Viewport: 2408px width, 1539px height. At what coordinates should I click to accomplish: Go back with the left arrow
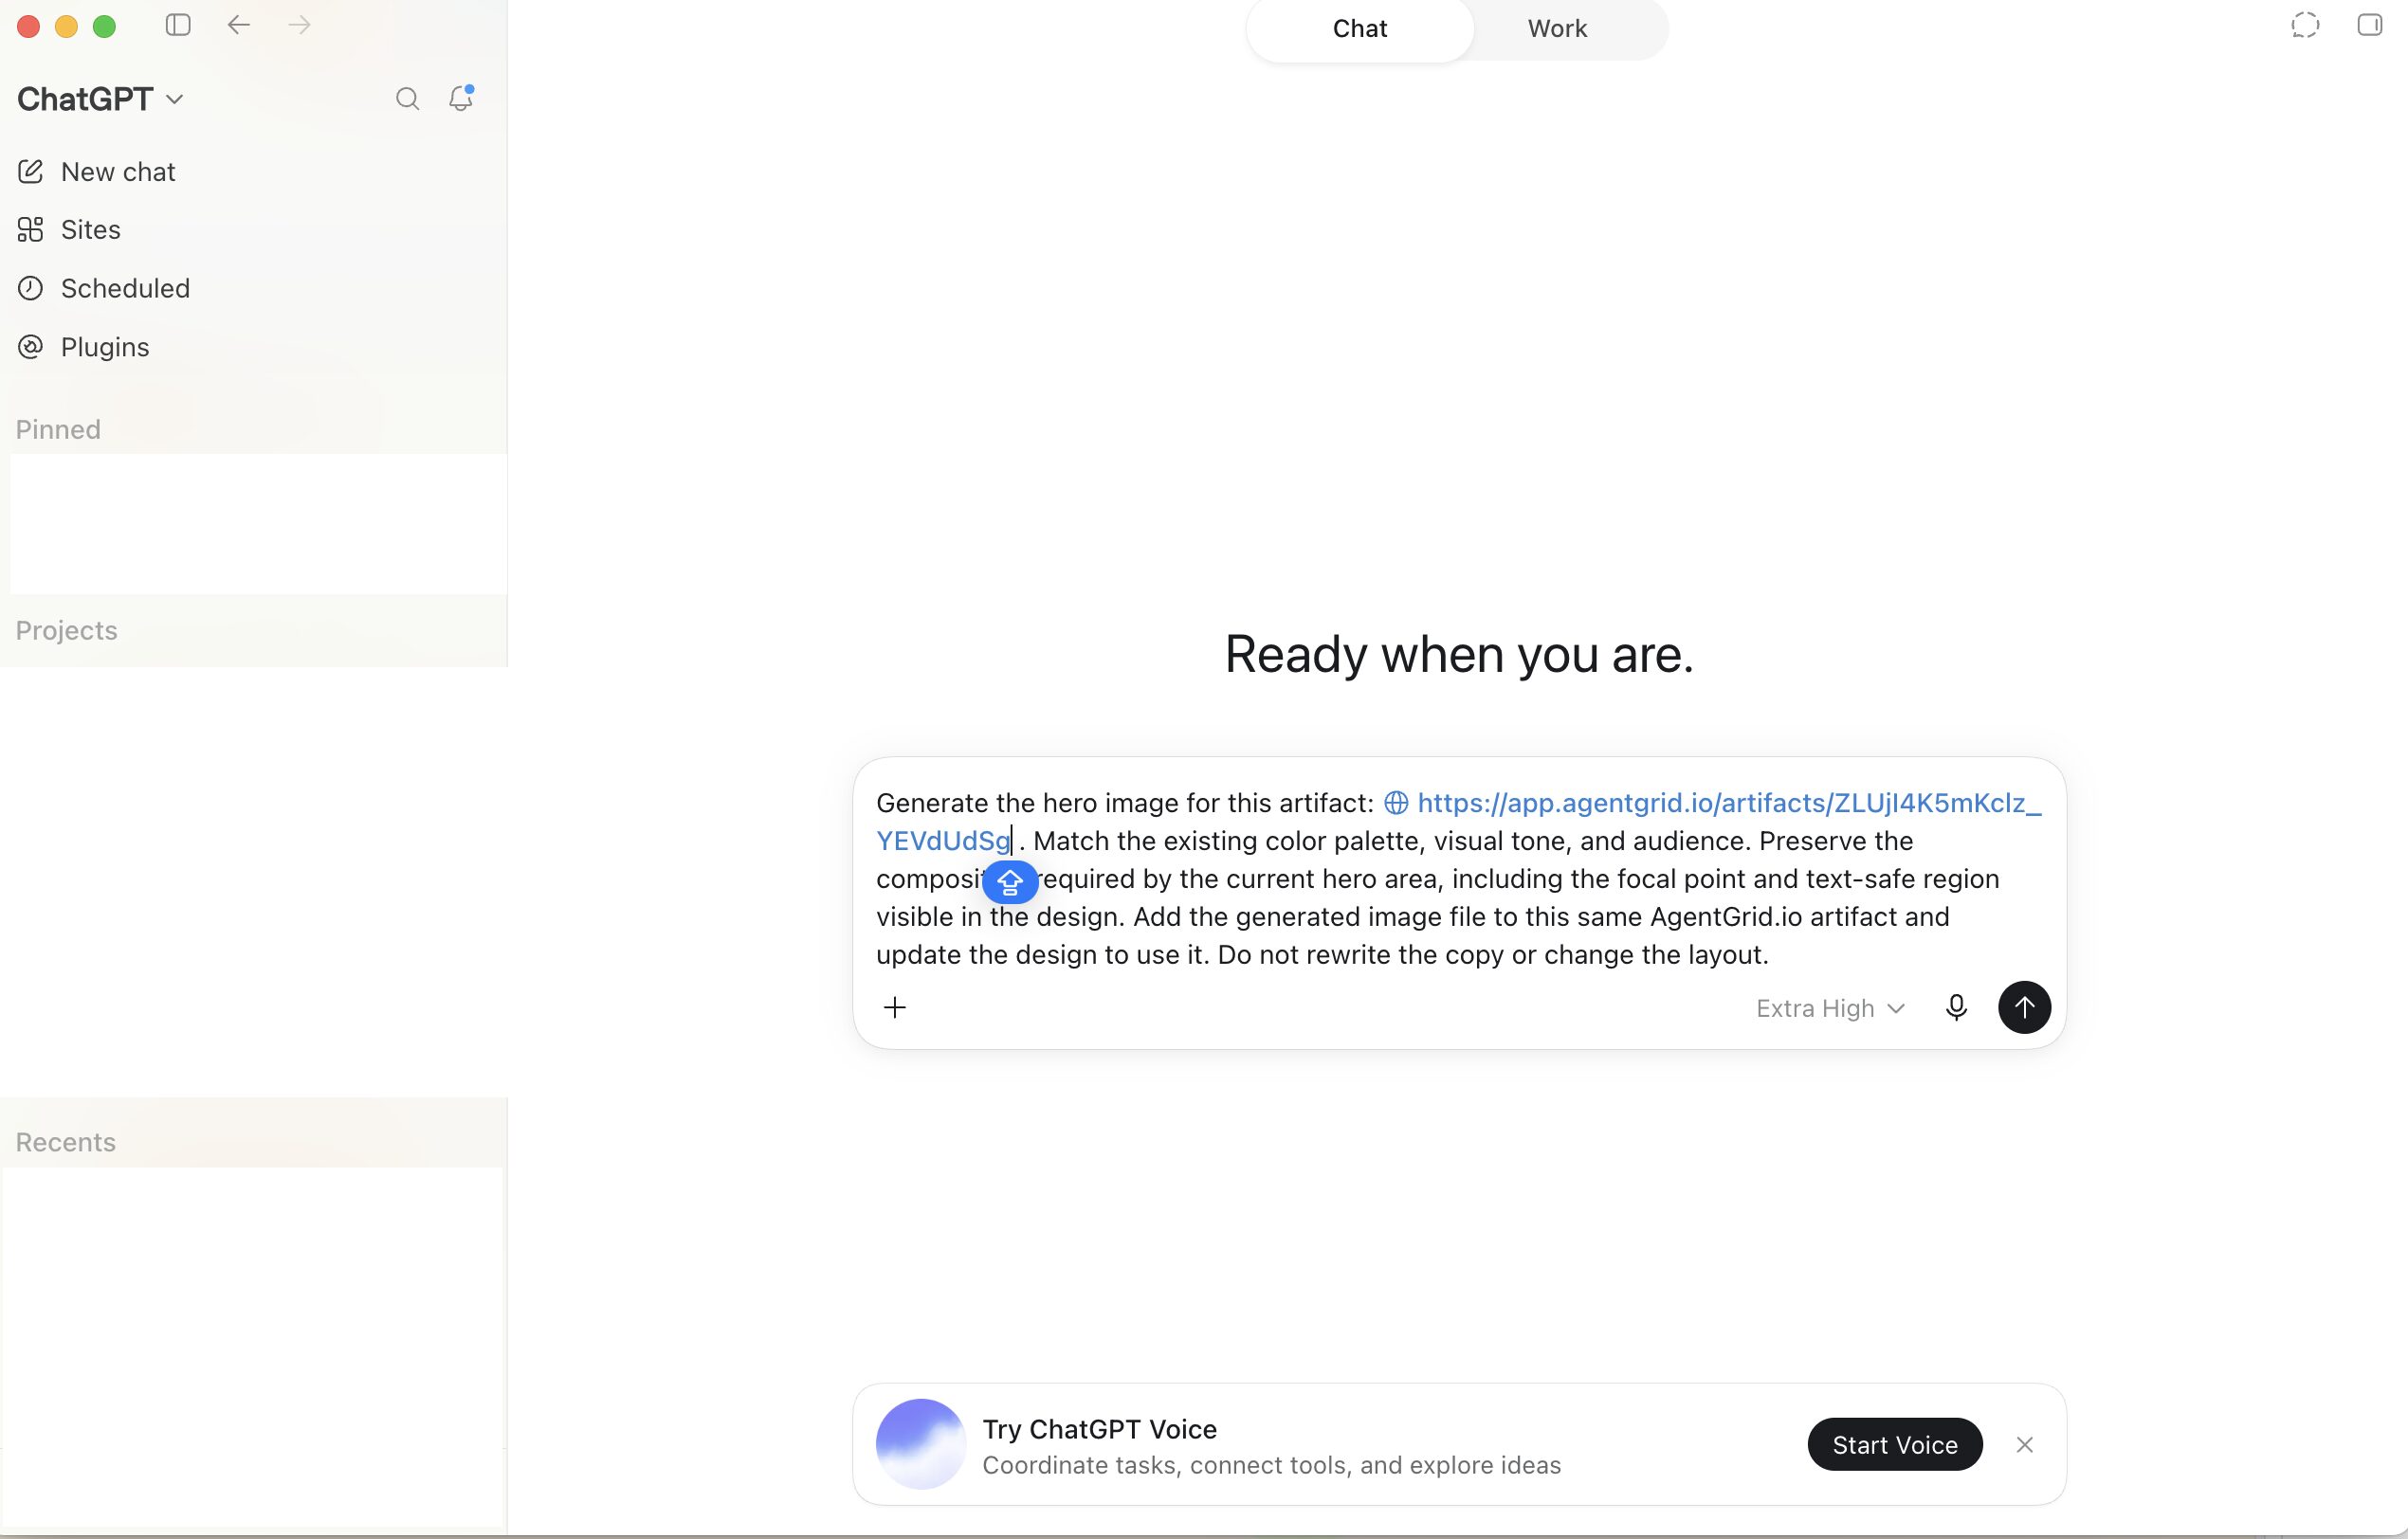[x=238, y=25]
